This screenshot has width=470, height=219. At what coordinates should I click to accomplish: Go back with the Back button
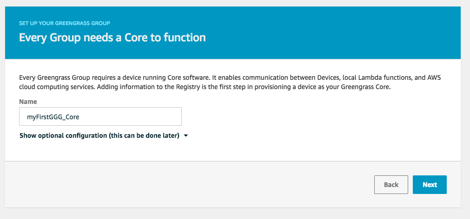[x=391, y=185]
